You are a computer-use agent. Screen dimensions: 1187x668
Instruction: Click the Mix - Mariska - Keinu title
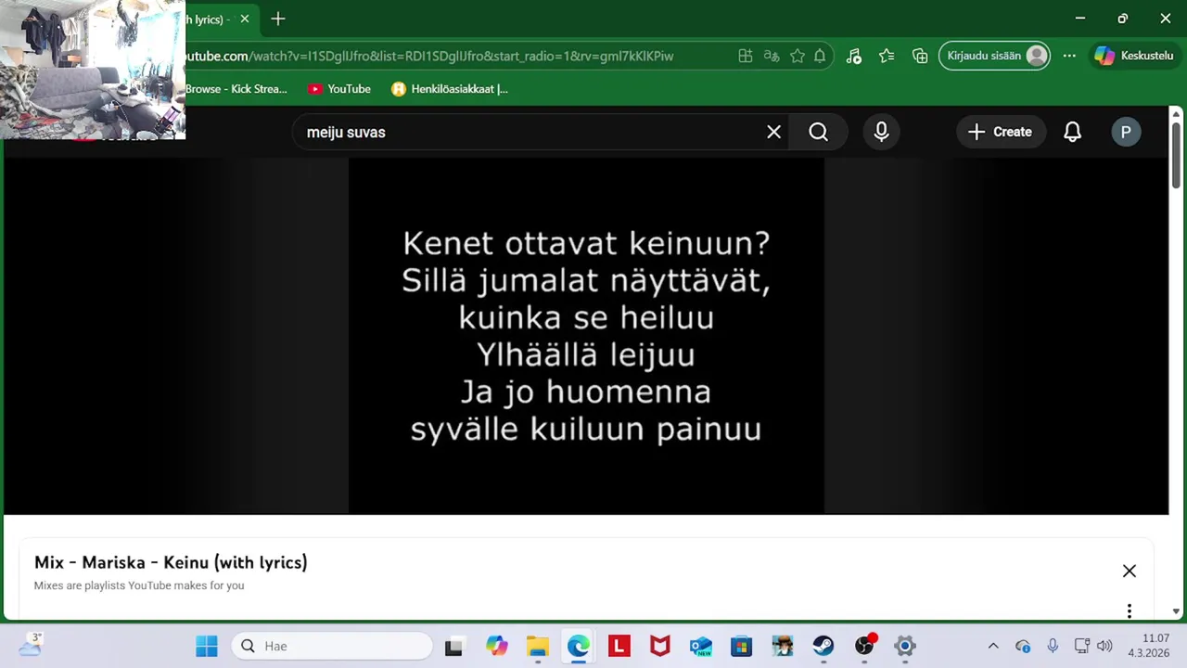pyautogui.click(x=171, y=562)
